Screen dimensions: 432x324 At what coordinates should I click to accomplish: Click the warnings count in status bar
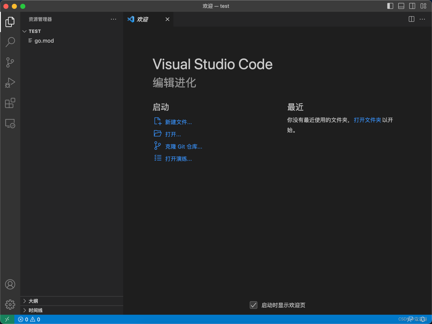[x=35, y=319]
